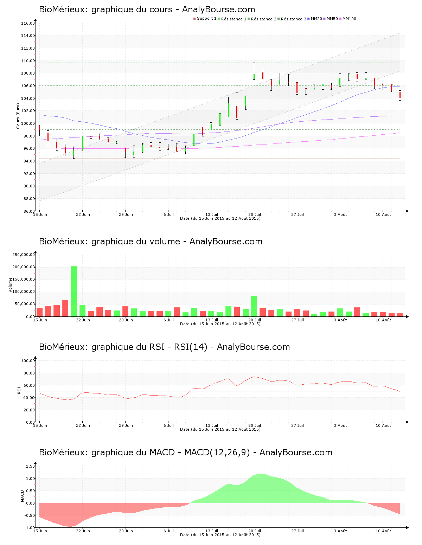Click '29 Juin' date under the RSI chart
The width and height of the screenshot is (422, 545).
pos(126,425)
